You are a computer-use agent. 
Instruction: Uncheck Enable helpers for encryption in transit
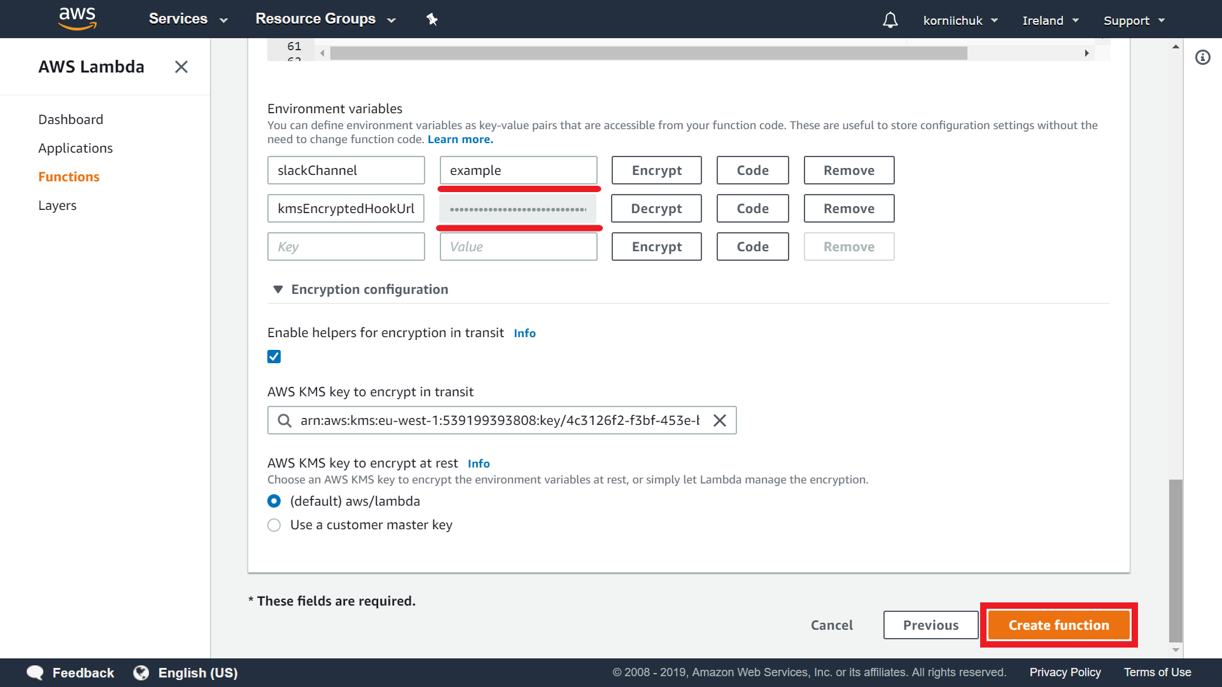274,357
